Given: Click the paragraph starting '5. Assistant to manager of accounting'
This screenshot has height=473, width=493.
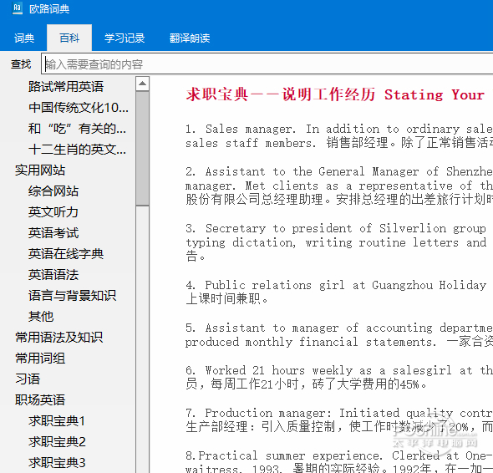Looking at the screenshot, I should [339, 334].
